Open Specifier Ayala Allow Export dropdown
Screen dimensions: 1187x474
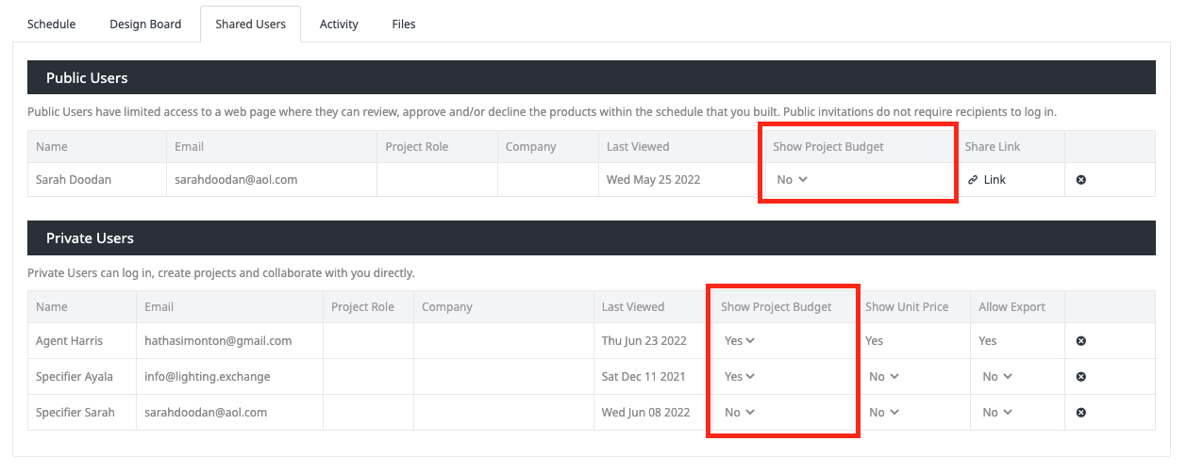coord(996,377)
